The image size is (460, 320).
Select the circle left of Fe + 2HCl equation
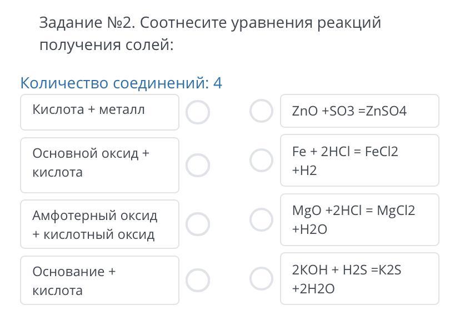pos(261,161)
